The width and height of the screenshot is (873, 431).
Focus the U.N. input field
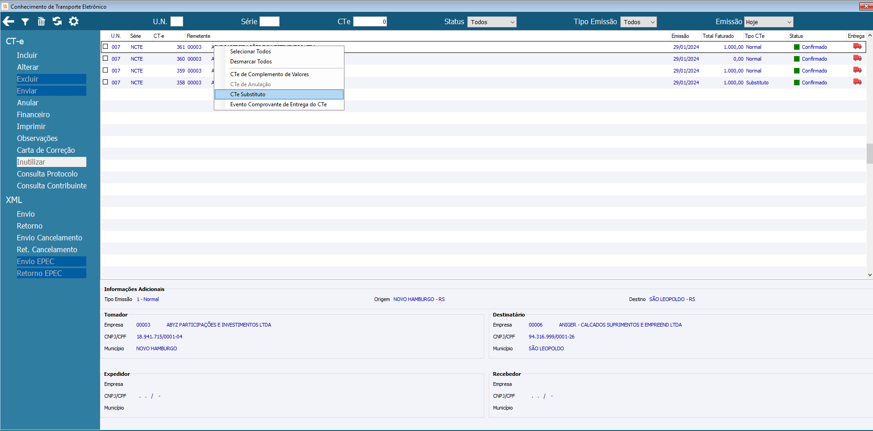pyautogui.click(x=177, y=21)
